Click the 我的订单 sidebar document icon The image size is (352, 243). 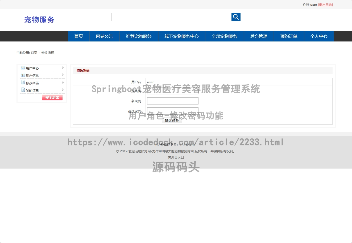pos(23,90)
